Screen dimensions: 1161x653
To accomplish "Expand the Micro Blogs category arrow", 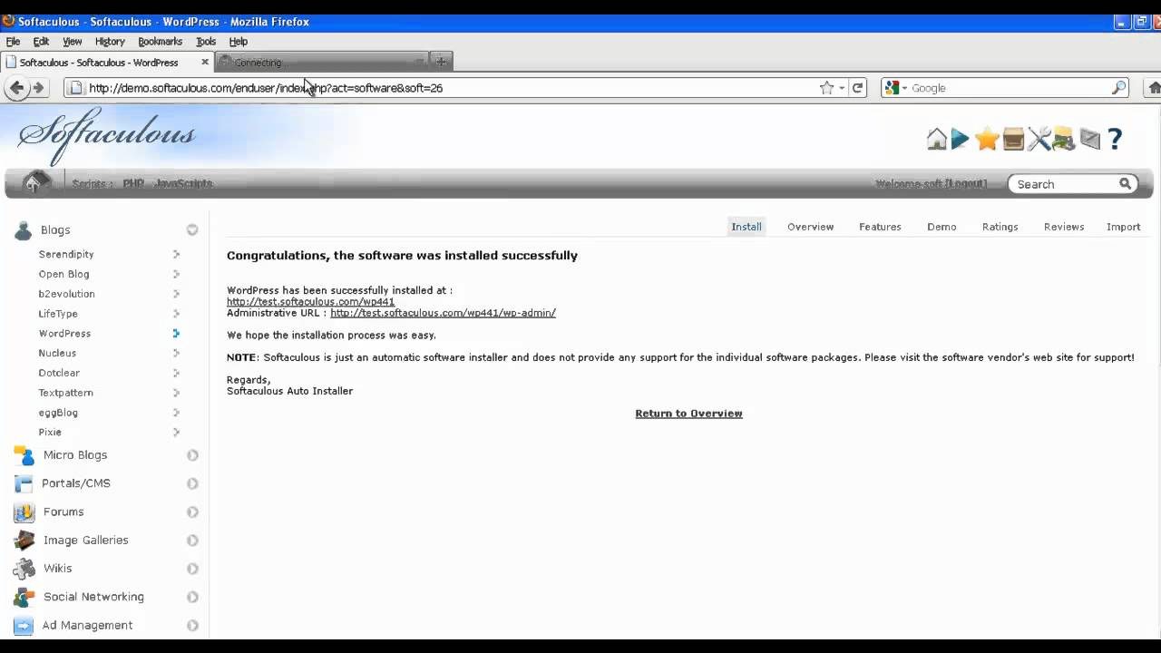I will tap(192, 455).
